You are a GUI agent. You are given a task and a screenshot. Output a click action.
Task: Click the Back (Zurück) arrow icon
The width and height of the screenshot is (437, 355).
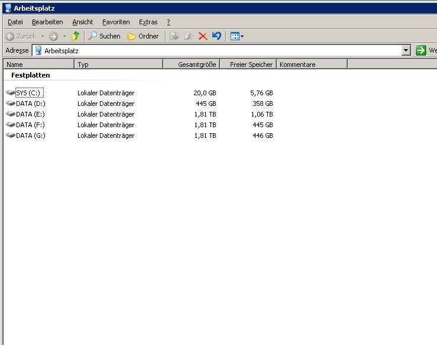pos(10,36)
